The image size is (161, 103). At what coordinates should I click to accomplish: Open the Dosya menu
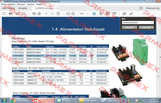click(x=4, y=4)
